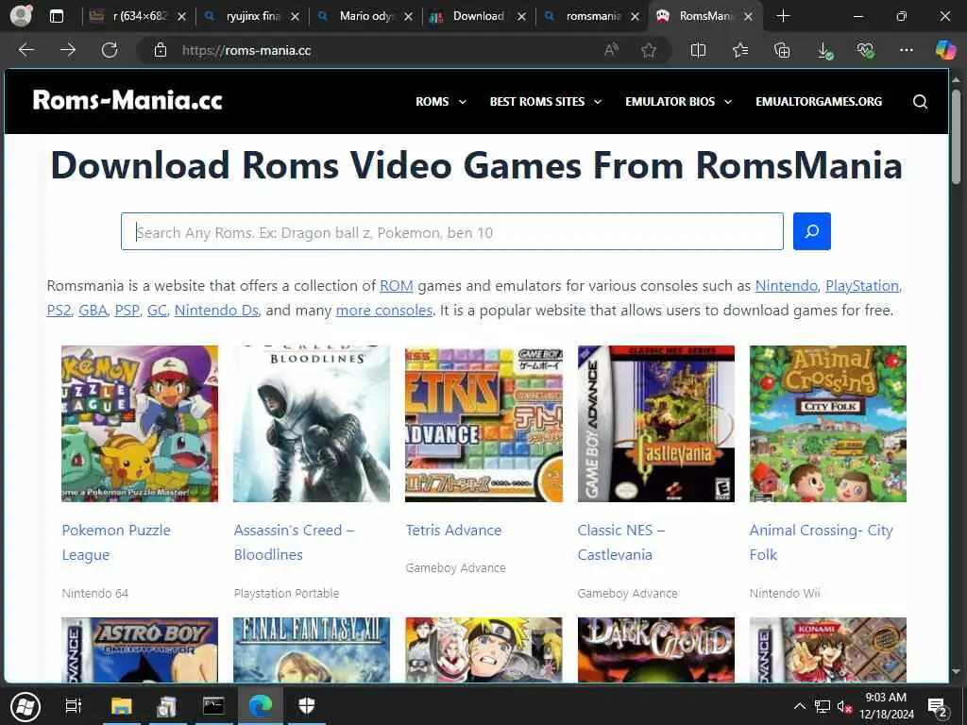Viewport: 967px width, 725px height.
Task: Open 'Animal Crossing- City Folk' title link
Action: tap(821, 543)
